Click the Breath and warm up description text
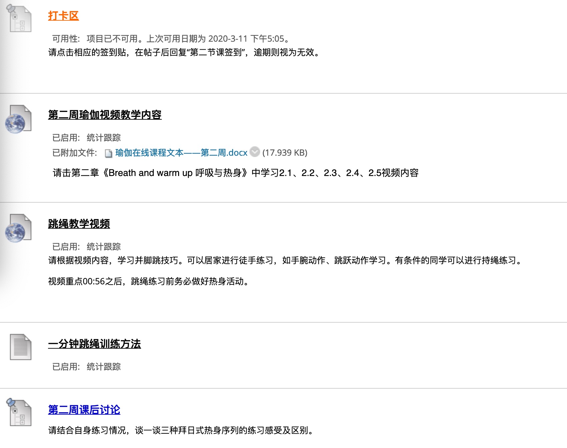The height and width of the screenshot is (448, 567). (x=235, y=173)
